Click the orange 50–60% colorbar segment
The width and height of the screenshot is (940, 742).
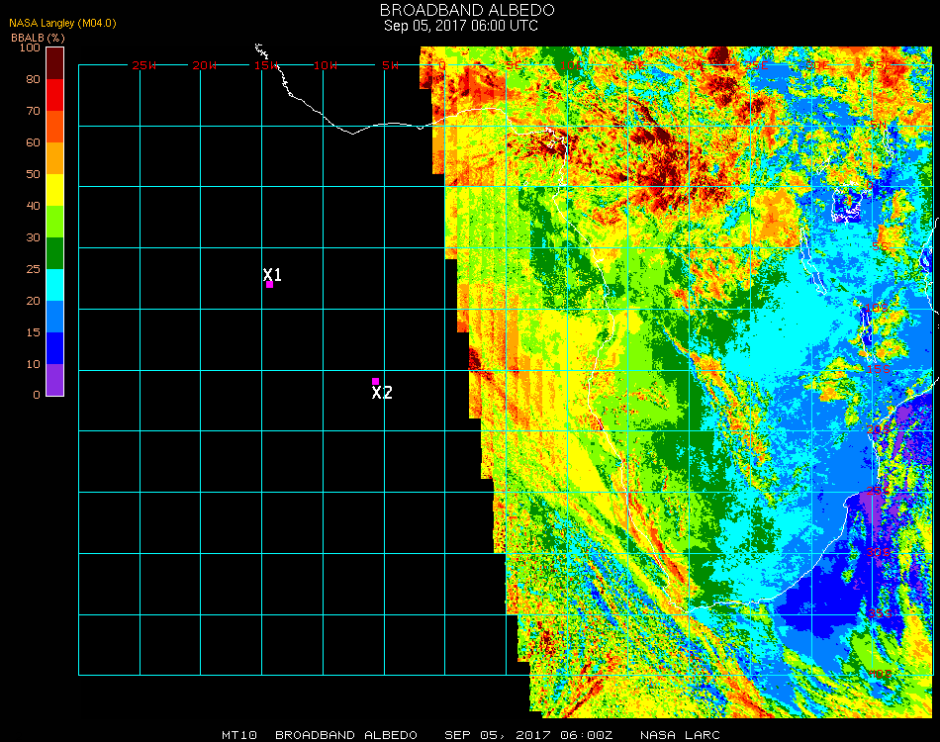(x=55, y=158)
